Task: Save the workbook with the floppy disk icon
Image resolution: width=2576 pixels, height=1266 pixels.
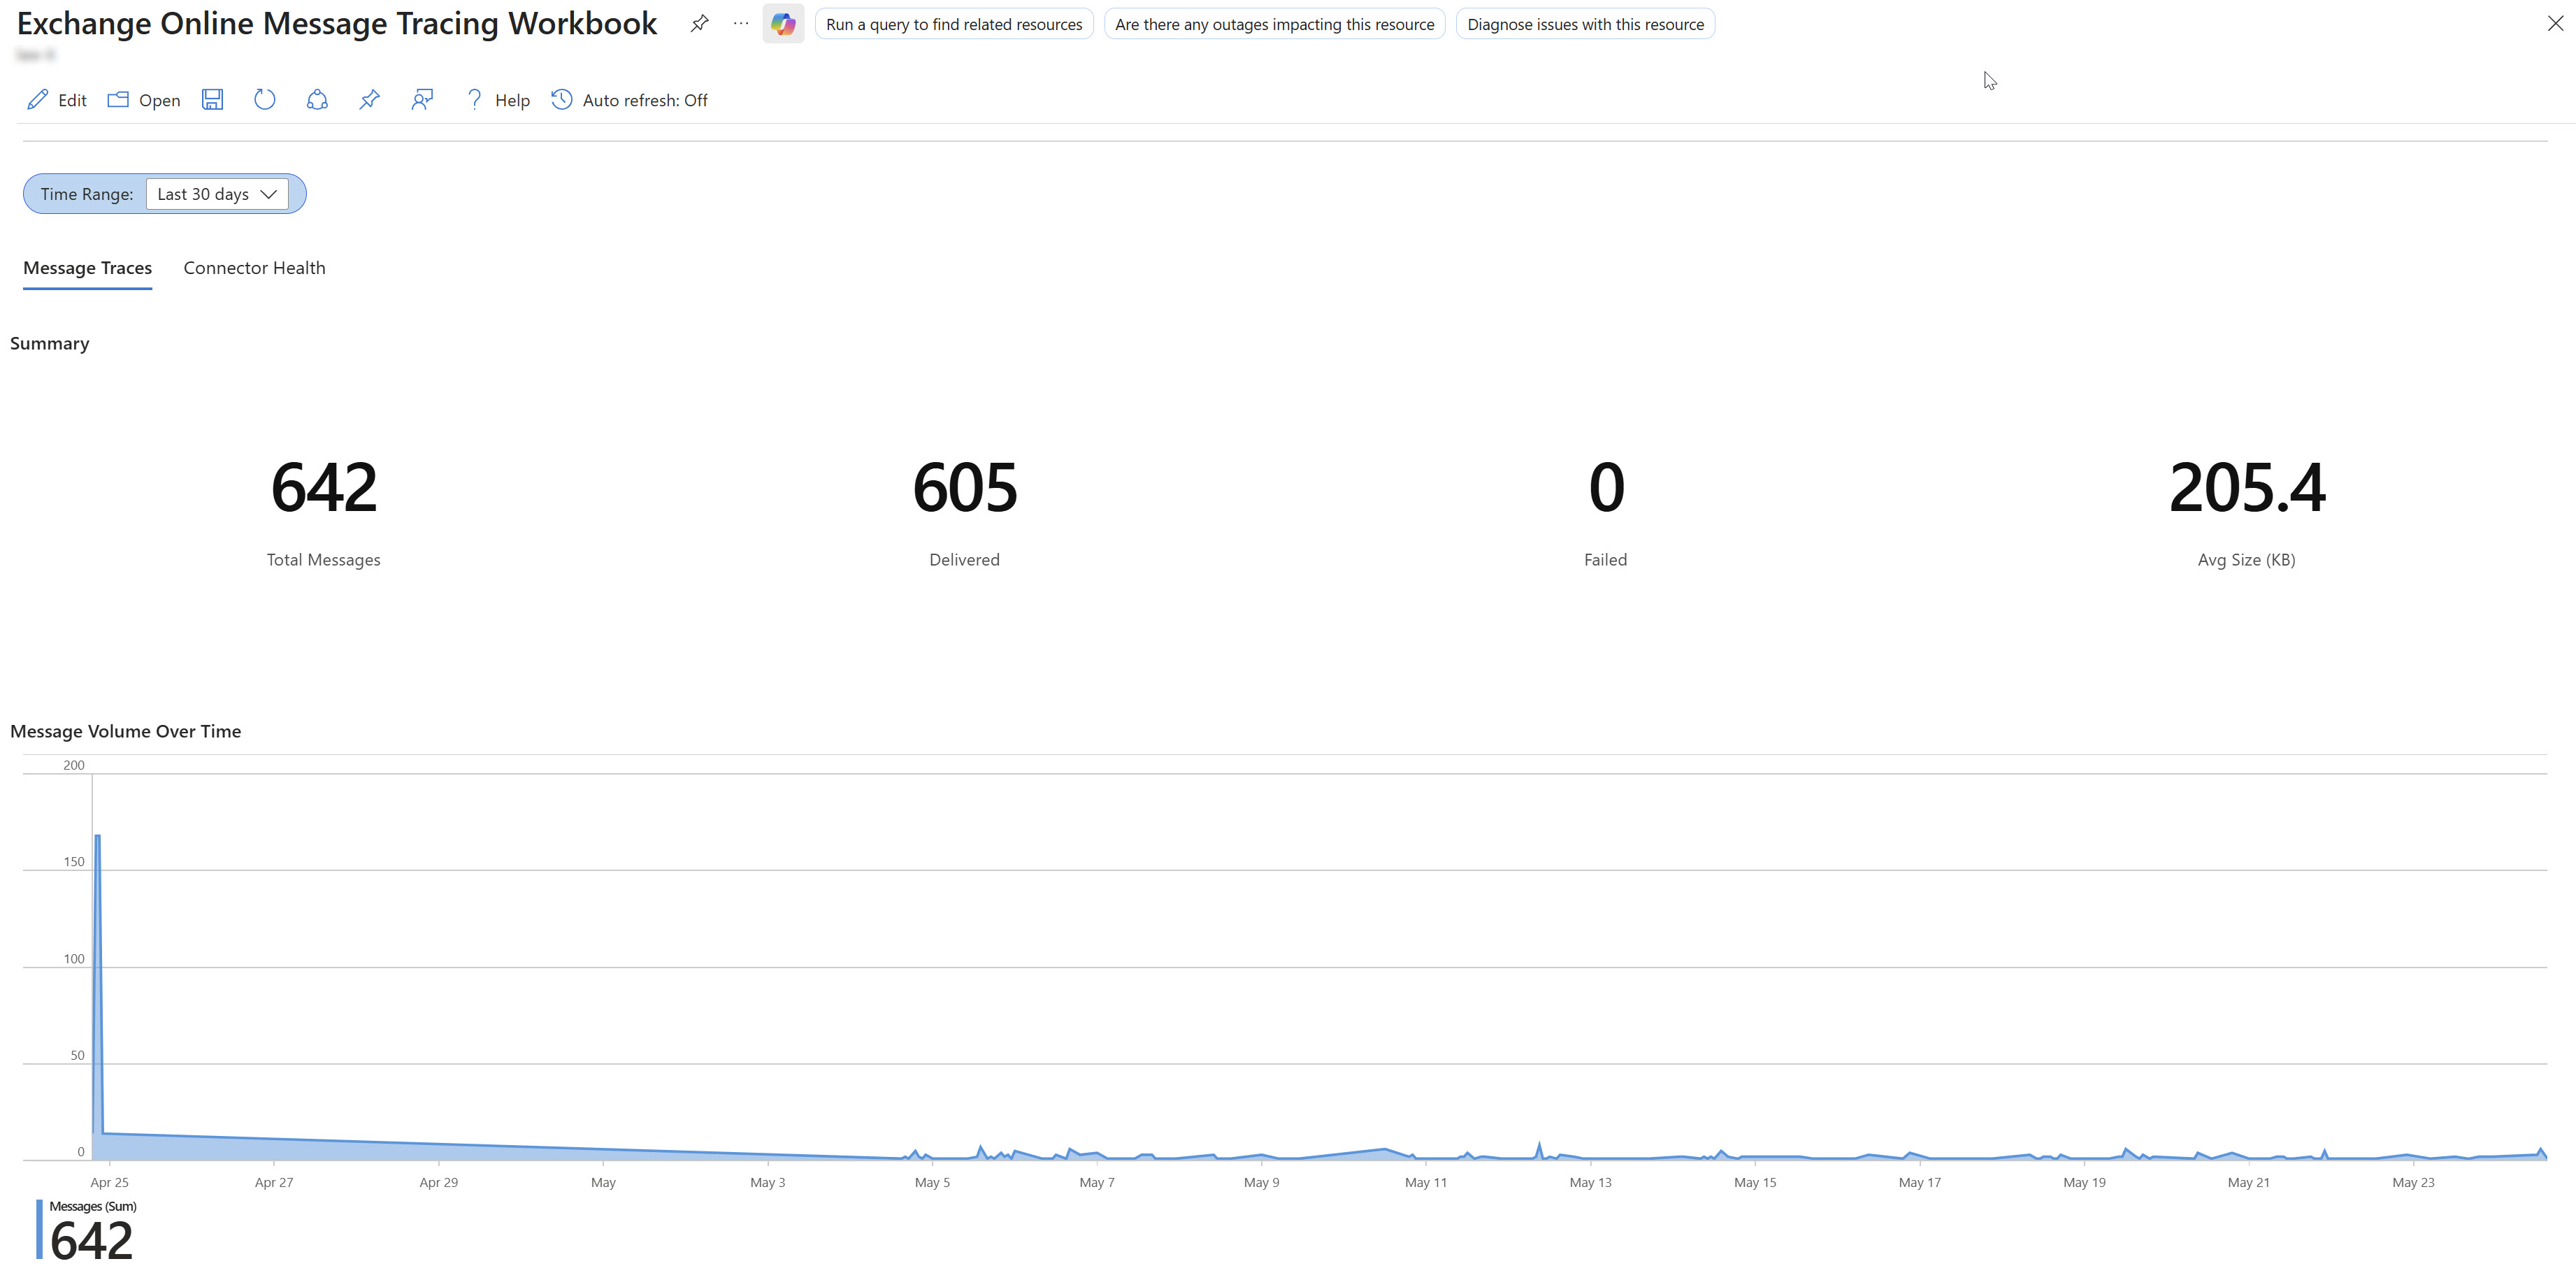Action: [212, 100]
